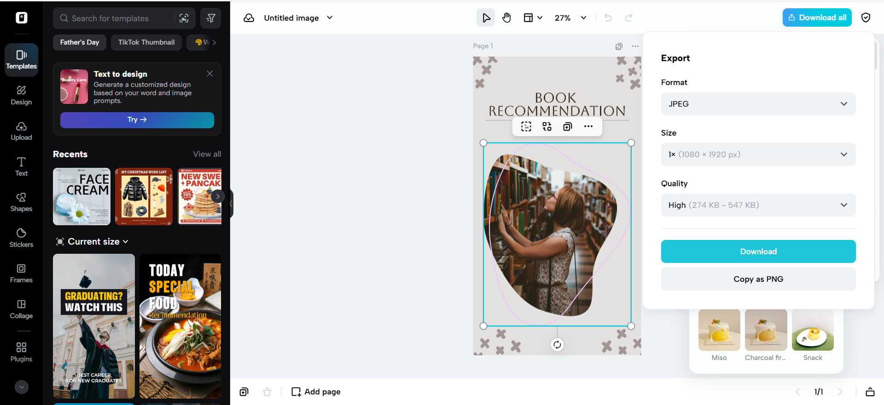
Task: Open floating toolbar more options
Action: [588, 126]
